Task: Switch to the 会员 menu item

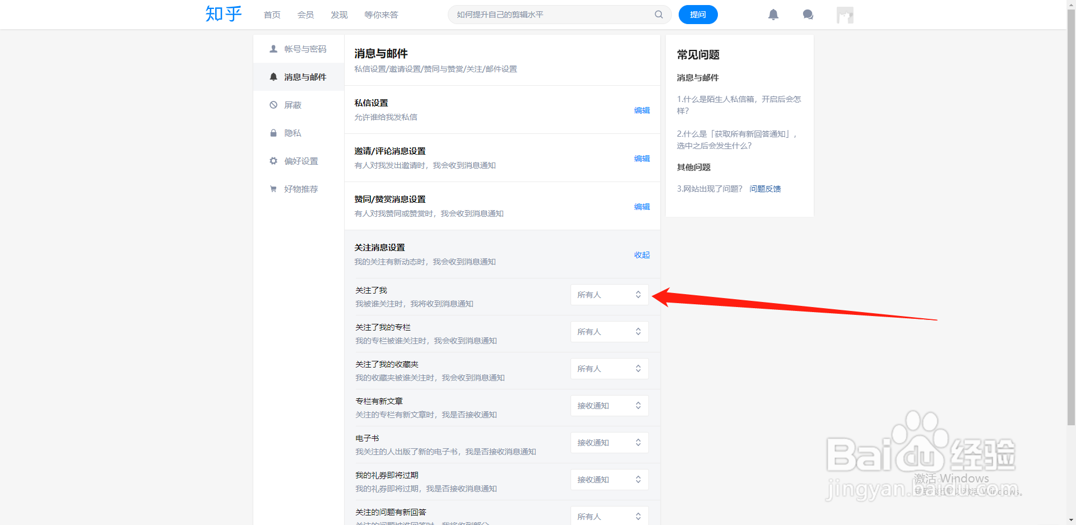Action: (x=305, y=15)
